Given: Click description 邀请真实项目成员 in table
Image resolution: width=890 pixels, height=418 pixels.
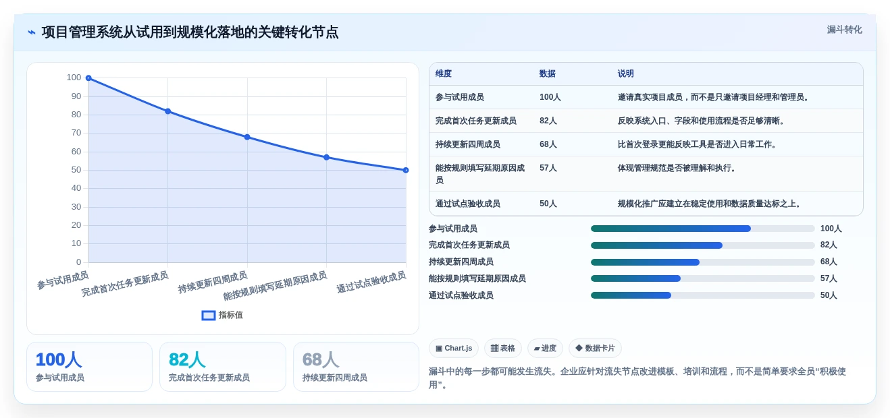Looking at the screenshot, I should point(715,97).
